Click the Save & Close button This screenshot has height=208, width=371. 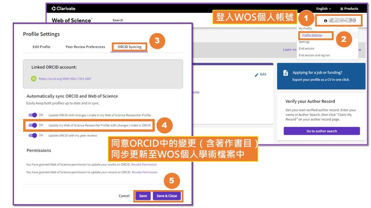(167, 196)
